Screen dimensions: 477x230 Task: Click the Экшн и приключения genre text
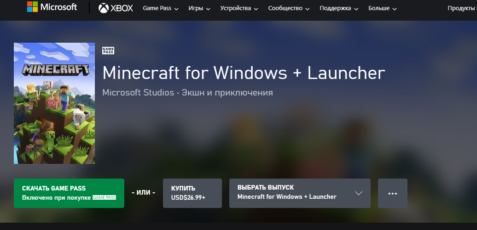pos(227,93)
